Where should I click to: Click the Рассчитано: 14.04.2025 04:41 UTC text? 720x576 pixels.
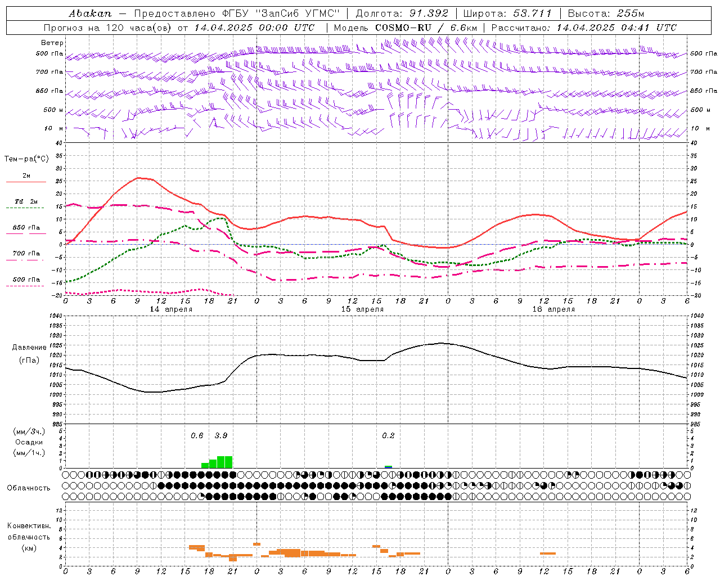point(584,28)
